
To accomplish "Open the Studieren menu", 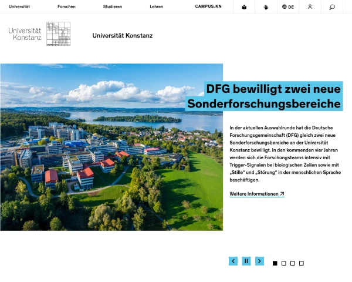I will [113, 6].
